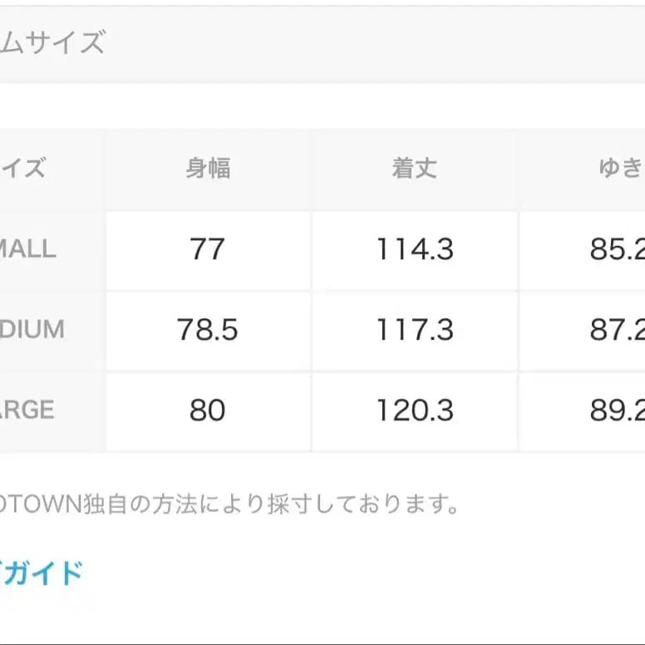Click the ゆき column header

pos(619,169)
